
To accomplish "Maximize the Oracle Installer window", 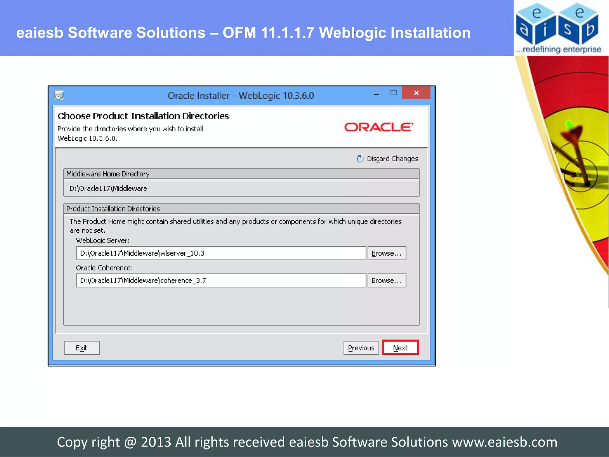I will 393,93.
